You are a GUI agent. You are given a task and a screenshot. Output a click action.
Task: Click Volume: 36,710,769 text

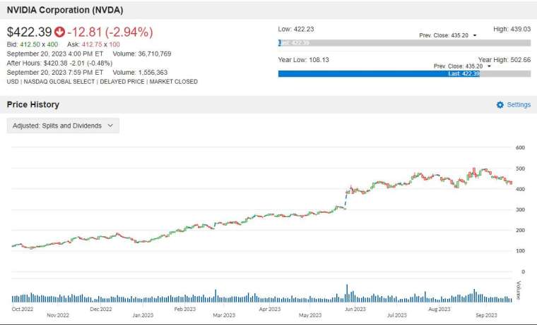pyautogui.click(x=142, y=54)
